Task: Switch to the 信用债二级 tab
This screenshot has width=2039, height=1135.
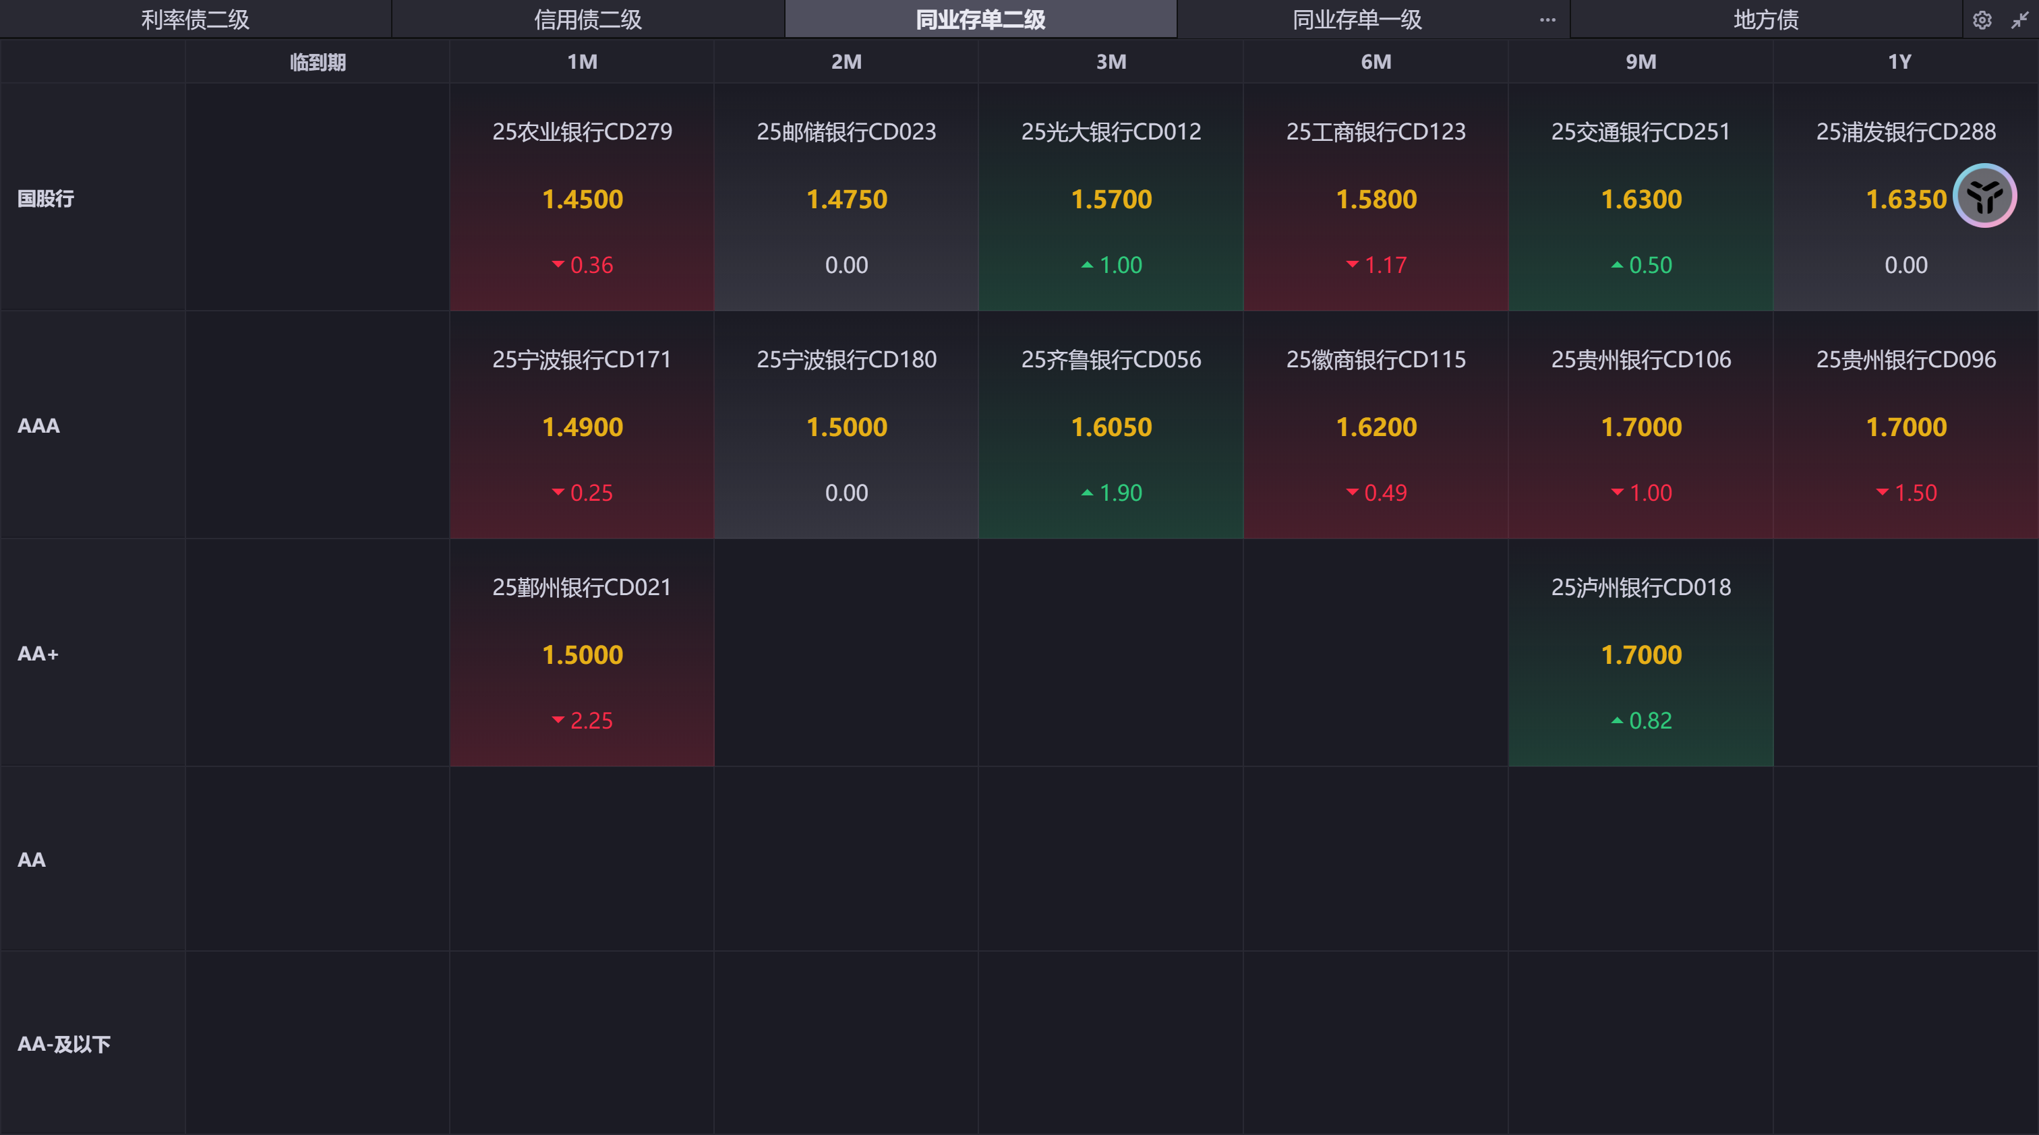Action: coord(587,20)
